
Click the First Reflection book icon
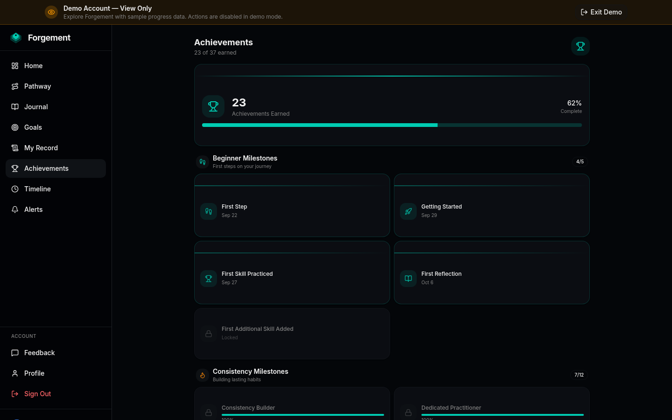(408, 279)
